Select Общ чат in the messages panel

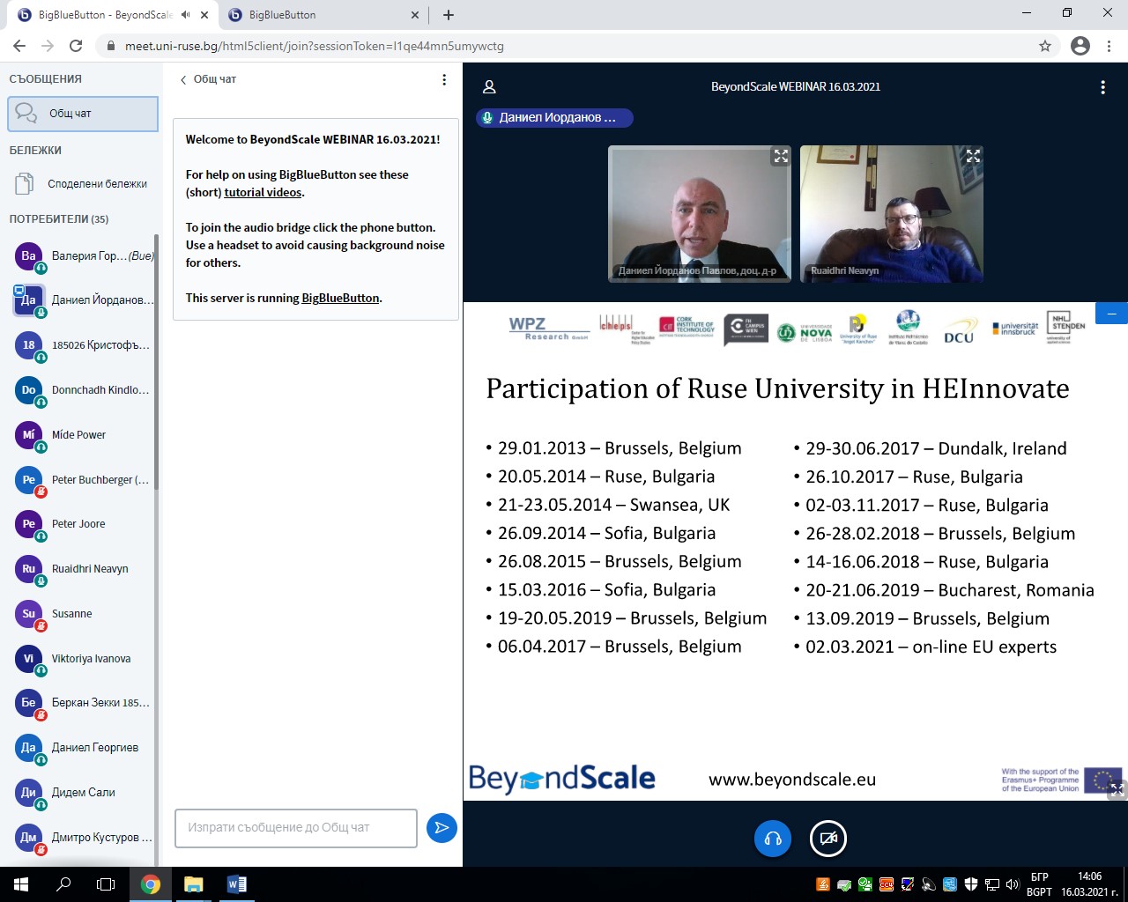click(83, 114)
